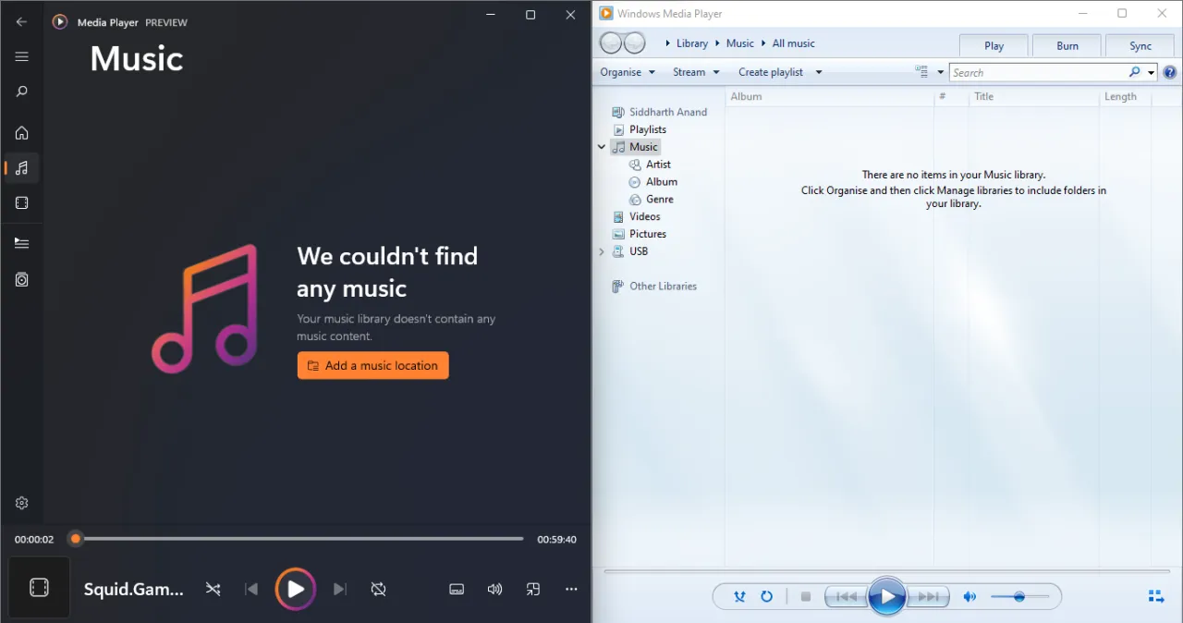Open the Play queue in the sidebar
The height and width of the screenshot is (623, 1183).
coord(21,242)
